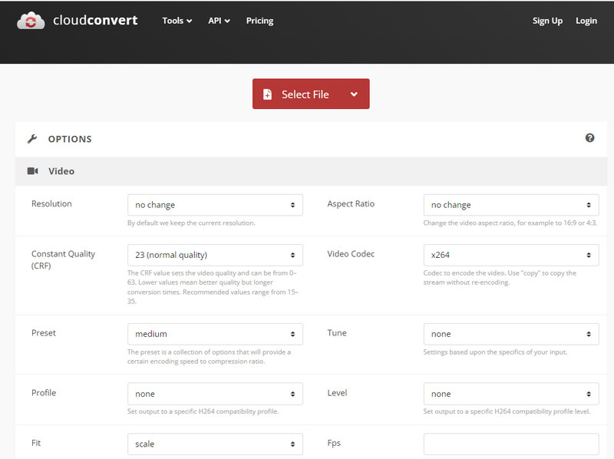
Task: Click into the Fps input field
Action: (511, 444)
